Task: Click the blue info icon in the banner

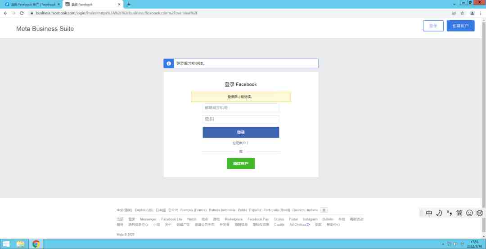Action: [x=169, y=63]
